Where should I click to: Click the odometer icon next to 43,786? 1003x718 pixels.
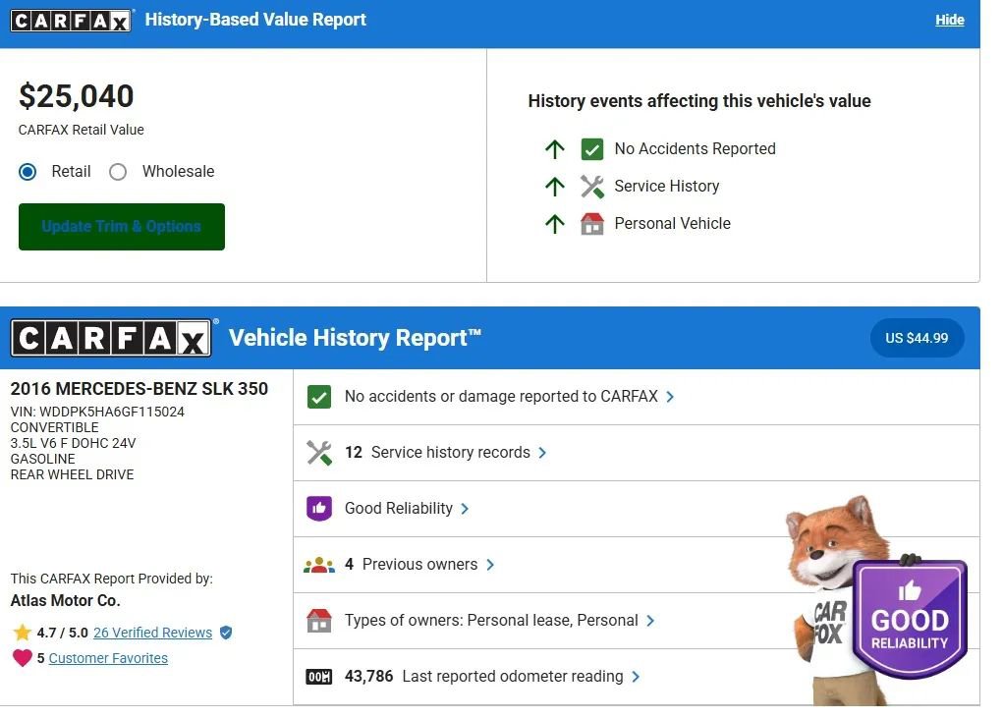(319, 677)
